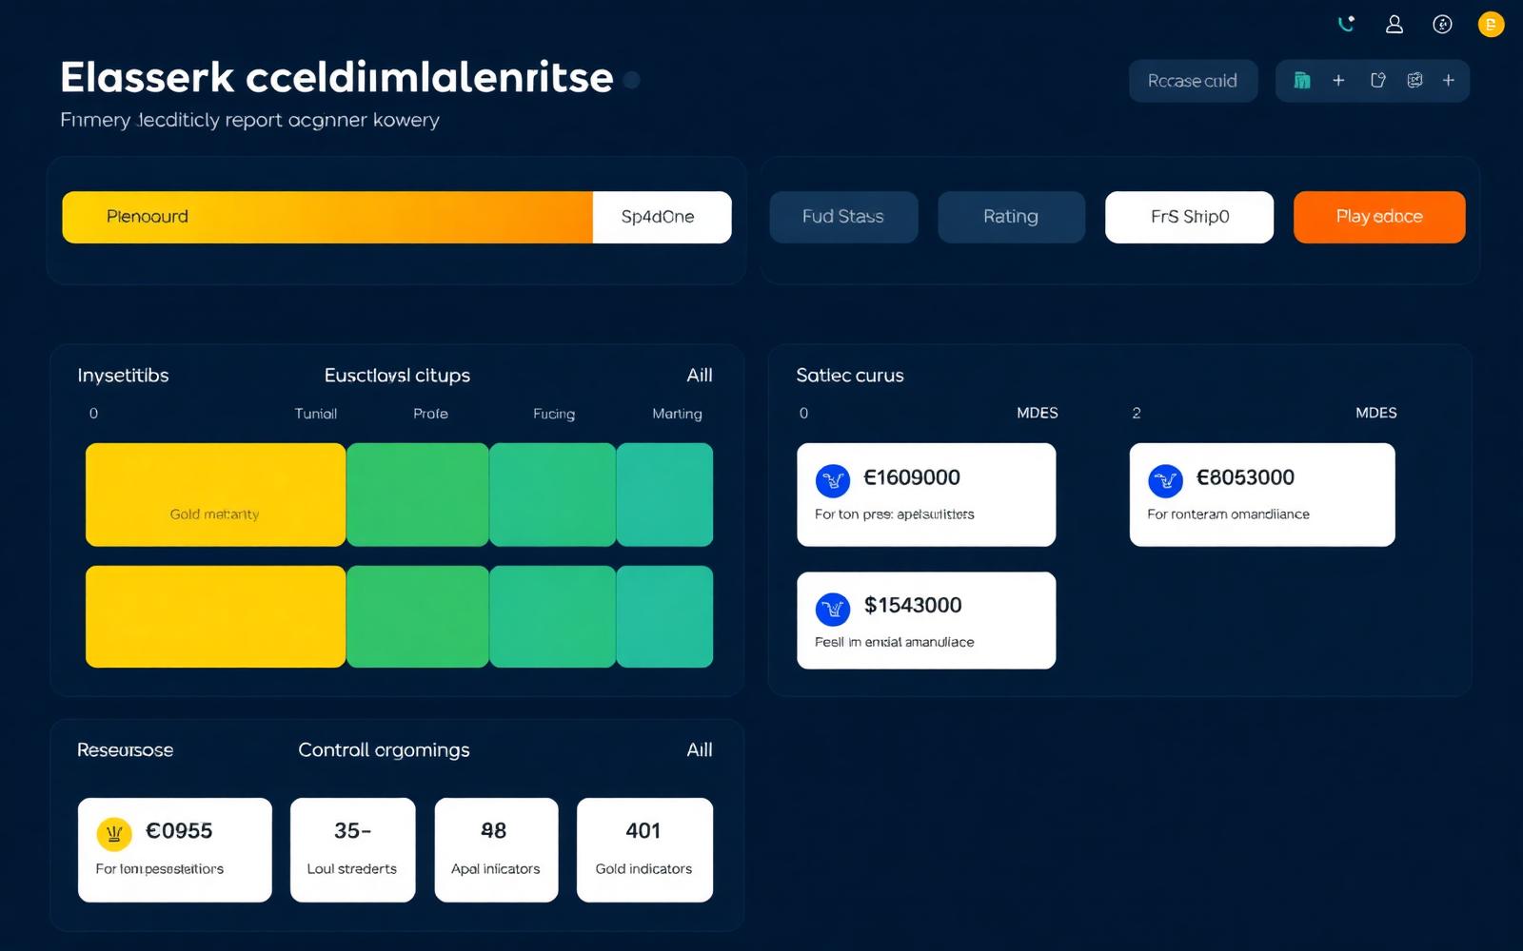Screen dimensions: 1523x951
Task: Click Aill in the Inysetitibs panel
Action: [x=700, y=376]
